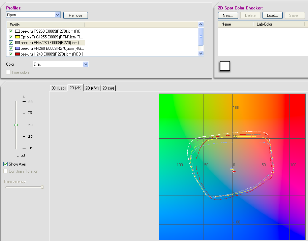Click lavender color swatch of PH260 profile
308x241 pixels.
tap(18, 48)
